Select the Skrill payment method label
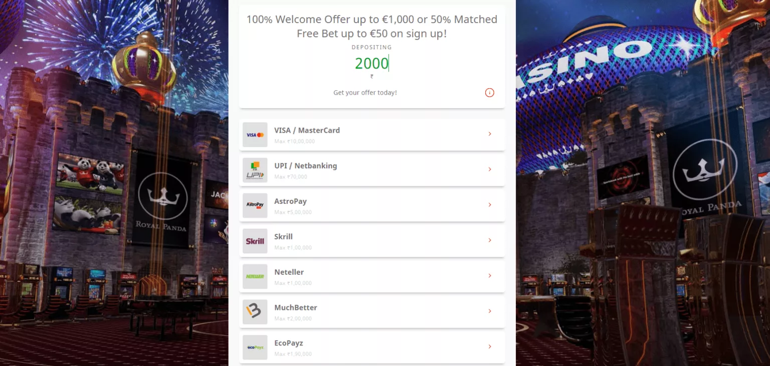 click(x=283, y=237)
